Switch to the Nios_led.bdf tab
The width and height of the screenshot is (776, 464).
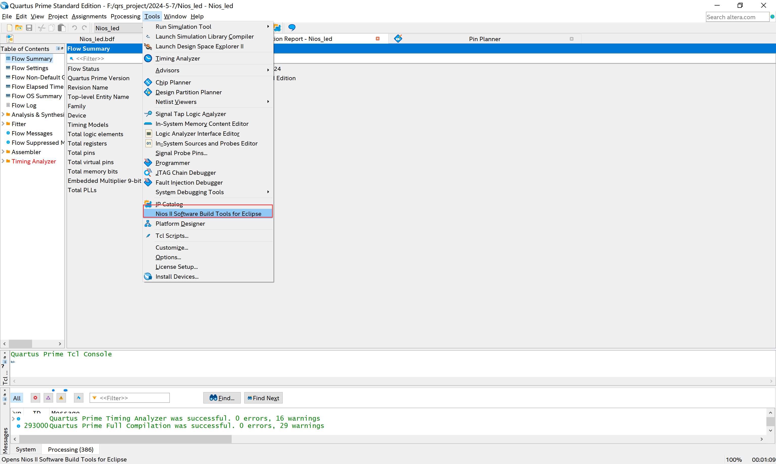click(97, 39)
